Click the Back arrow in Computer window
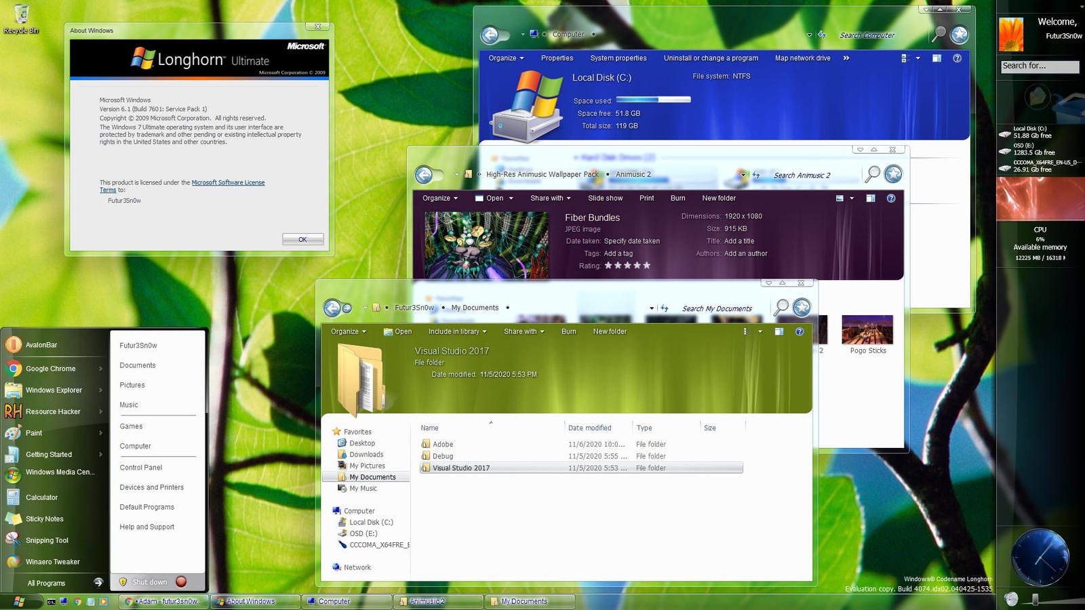This screenshot has height=610, width=1085. (x=490, y=35)
